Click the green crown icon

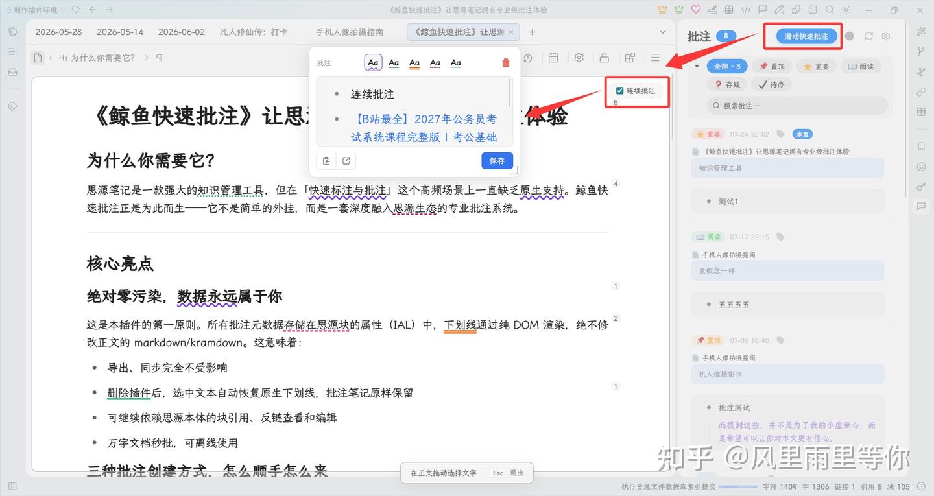[679, 10]
